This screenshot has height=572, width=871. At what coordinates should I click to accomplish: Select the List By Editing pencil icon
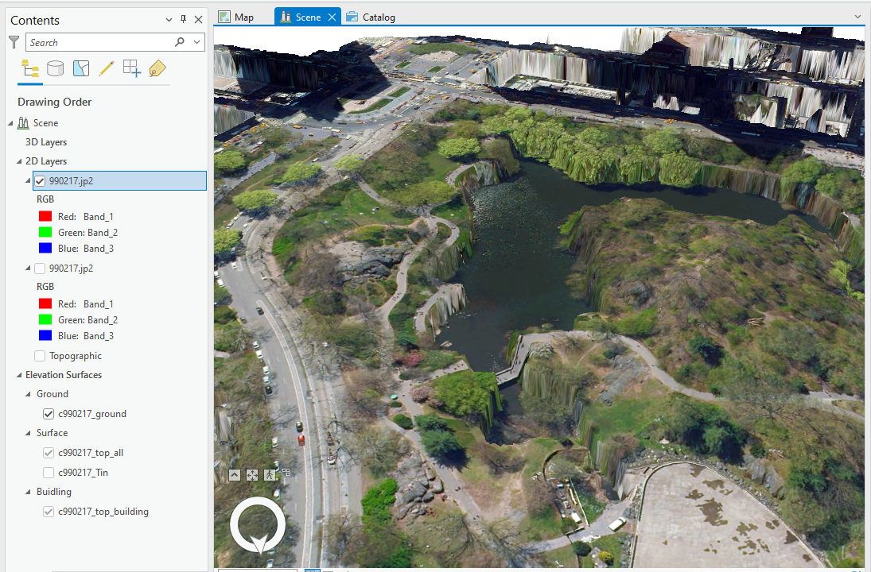click(106, 68)
